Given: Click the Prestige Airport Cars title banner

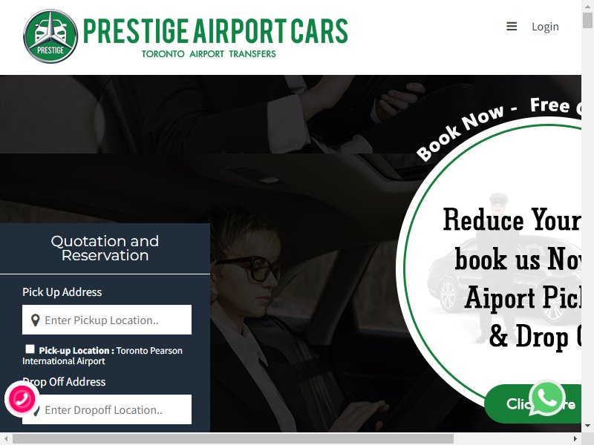Looking at the screenshot, I should click(x=215, y=37).
